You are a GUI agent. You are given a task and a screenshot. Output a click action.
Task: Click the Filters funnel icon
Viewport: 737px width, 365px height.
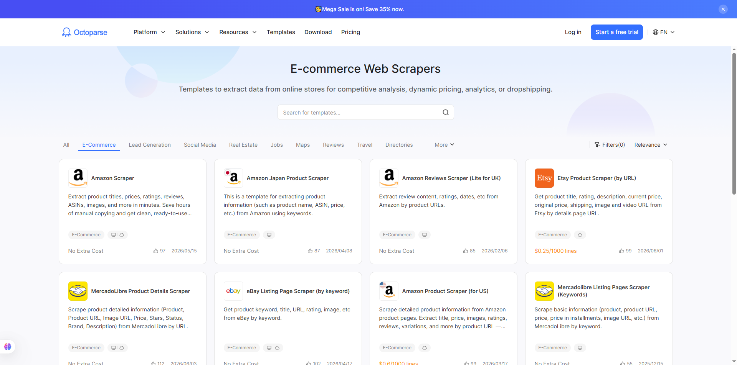coord(597,145)
